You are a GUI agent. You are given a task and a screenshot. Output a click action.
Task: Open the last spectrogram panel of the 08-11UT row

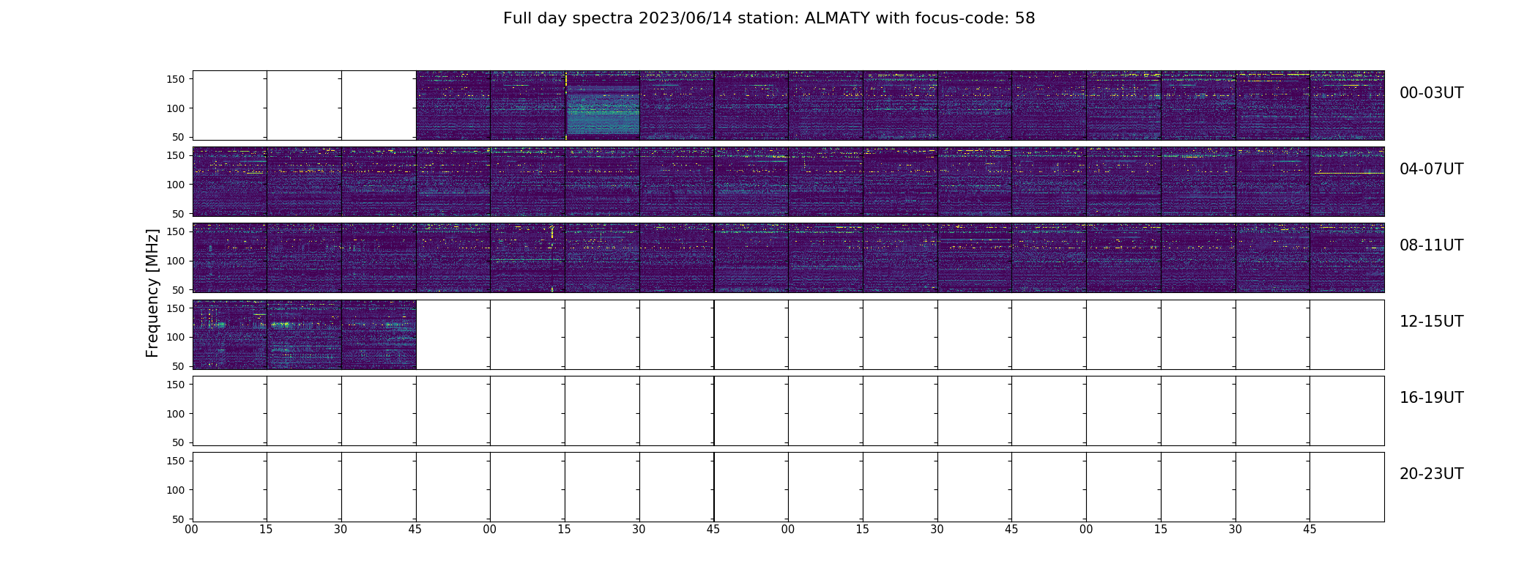(1347, 258)
